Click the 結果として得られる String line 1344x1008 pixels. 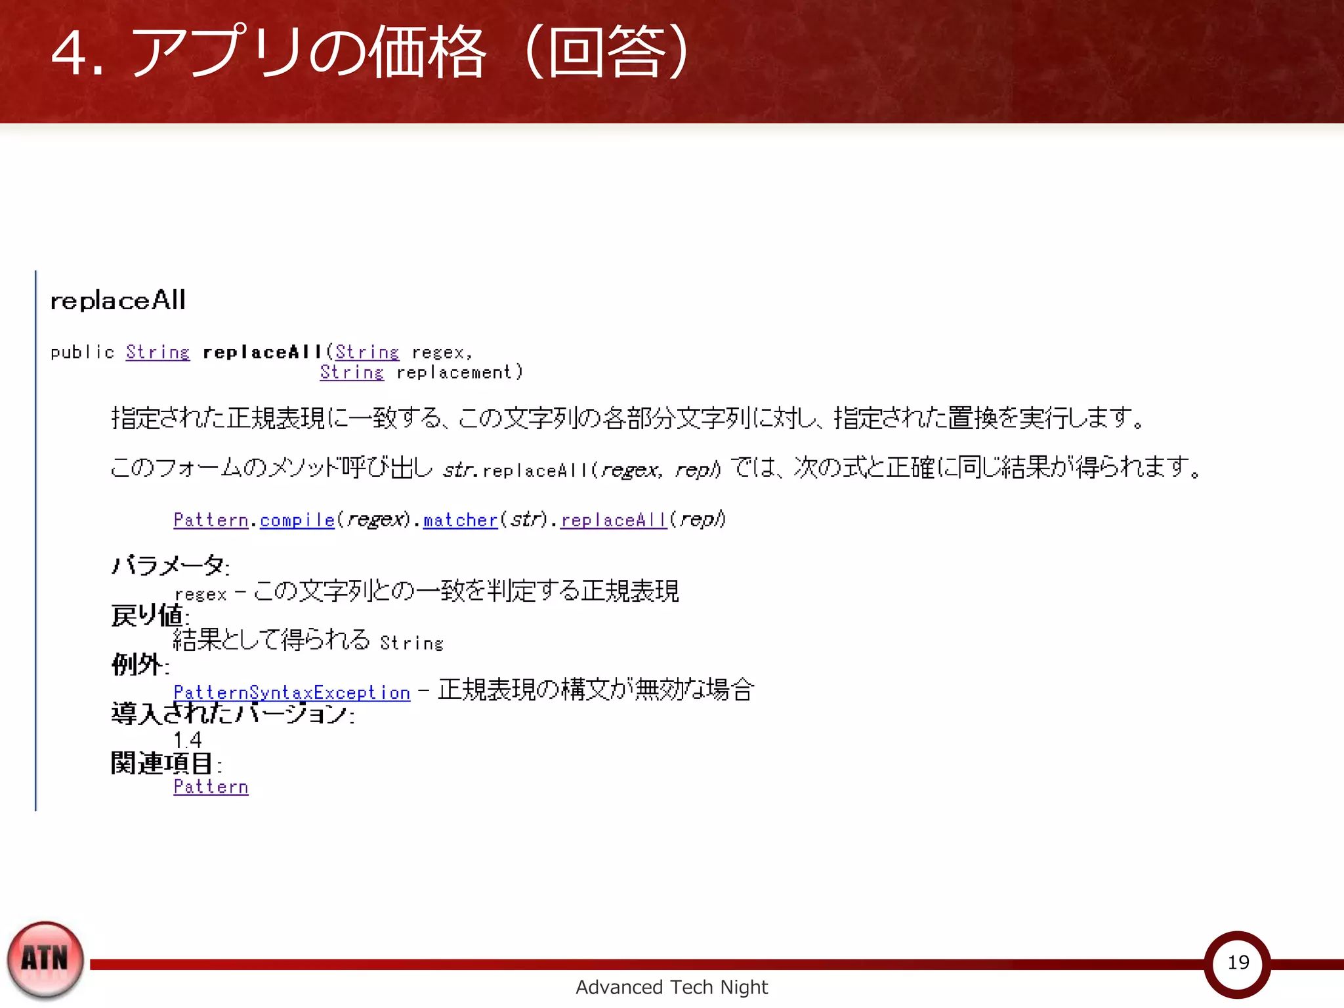[308, 640]
